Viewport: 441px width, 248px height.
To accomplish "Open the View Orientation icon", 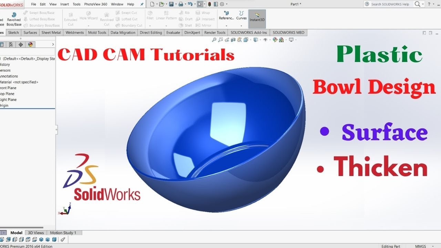I will click(246, 40).
